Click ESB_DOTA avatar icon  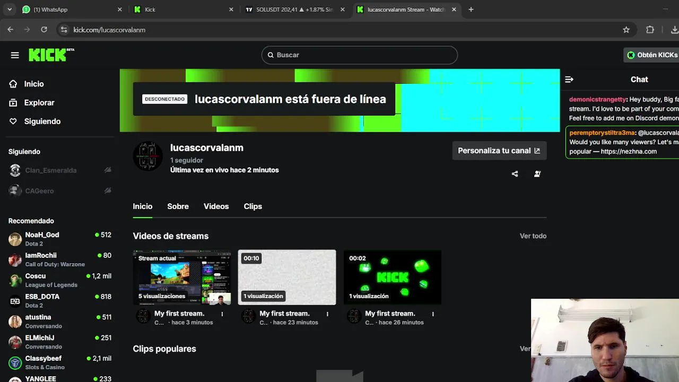click(15, 301)
